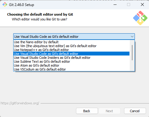
Task: Collapse the editor combo box arrow
Action: (x=132, y=37)
